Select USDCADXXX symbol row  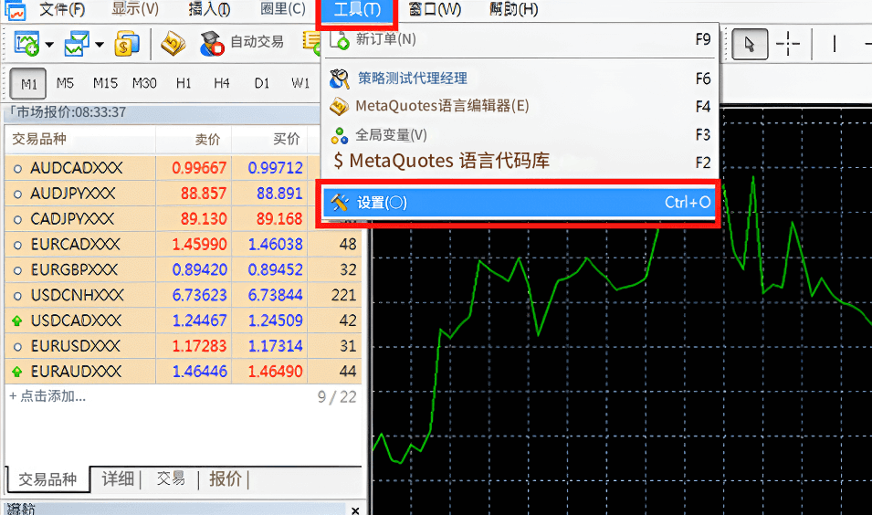183,321
